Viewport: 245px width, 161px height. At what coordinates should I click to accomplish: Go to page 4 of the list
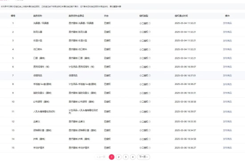[x=133, y=157]
